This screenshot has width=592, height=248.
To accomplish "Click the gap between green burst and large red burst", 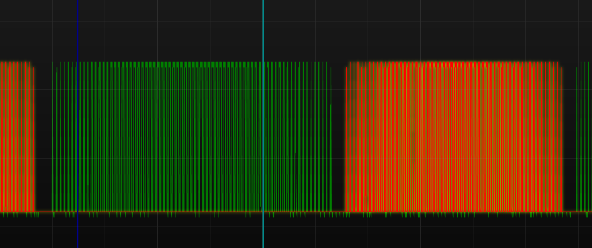I will (338, 137).
